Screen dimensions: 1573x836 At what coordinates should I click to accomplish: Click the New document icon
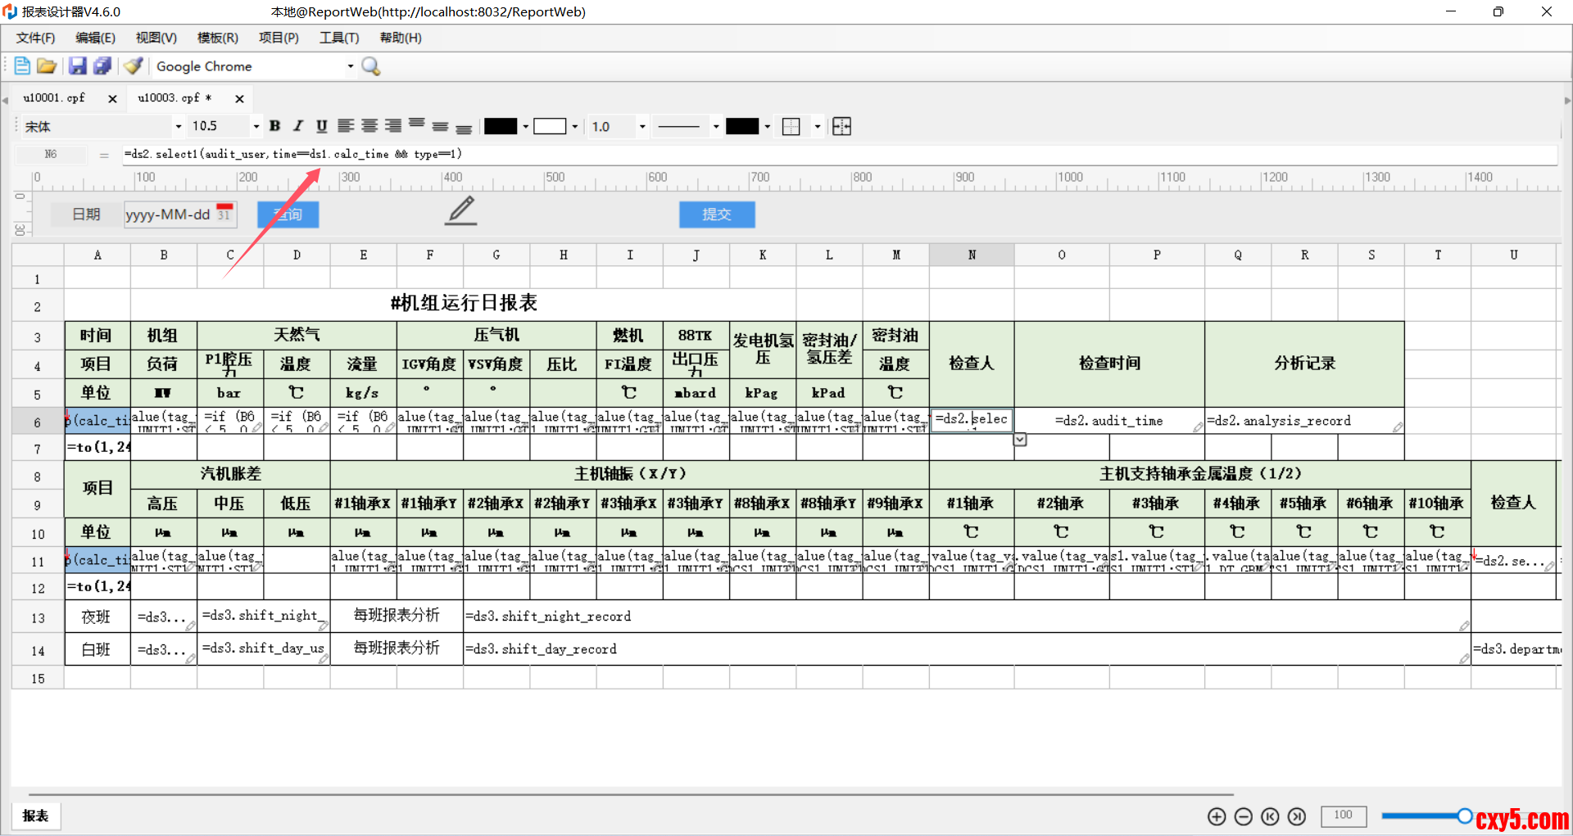[22, 66]
